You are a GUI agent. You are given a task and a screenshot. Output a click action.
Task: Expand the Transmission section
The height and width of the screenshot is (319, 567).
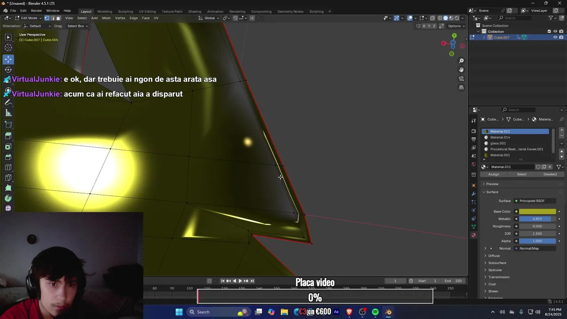pyautogui.click(x=499, y=277)
